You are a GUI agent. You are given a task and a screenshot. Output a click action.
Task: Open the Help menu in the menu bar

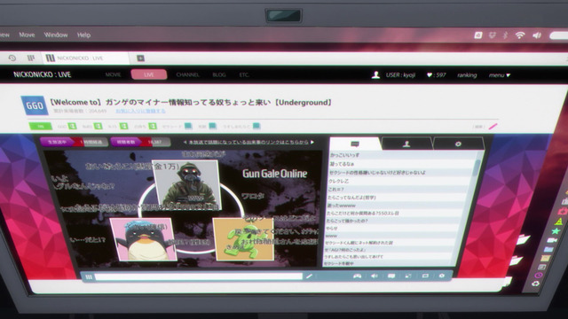tap(83, 35)
